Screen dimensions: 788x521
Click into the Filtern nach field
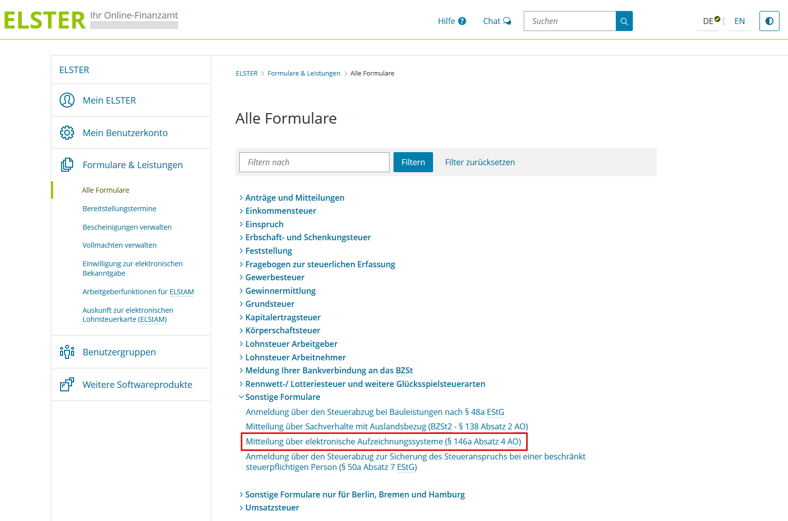point(314,162)
